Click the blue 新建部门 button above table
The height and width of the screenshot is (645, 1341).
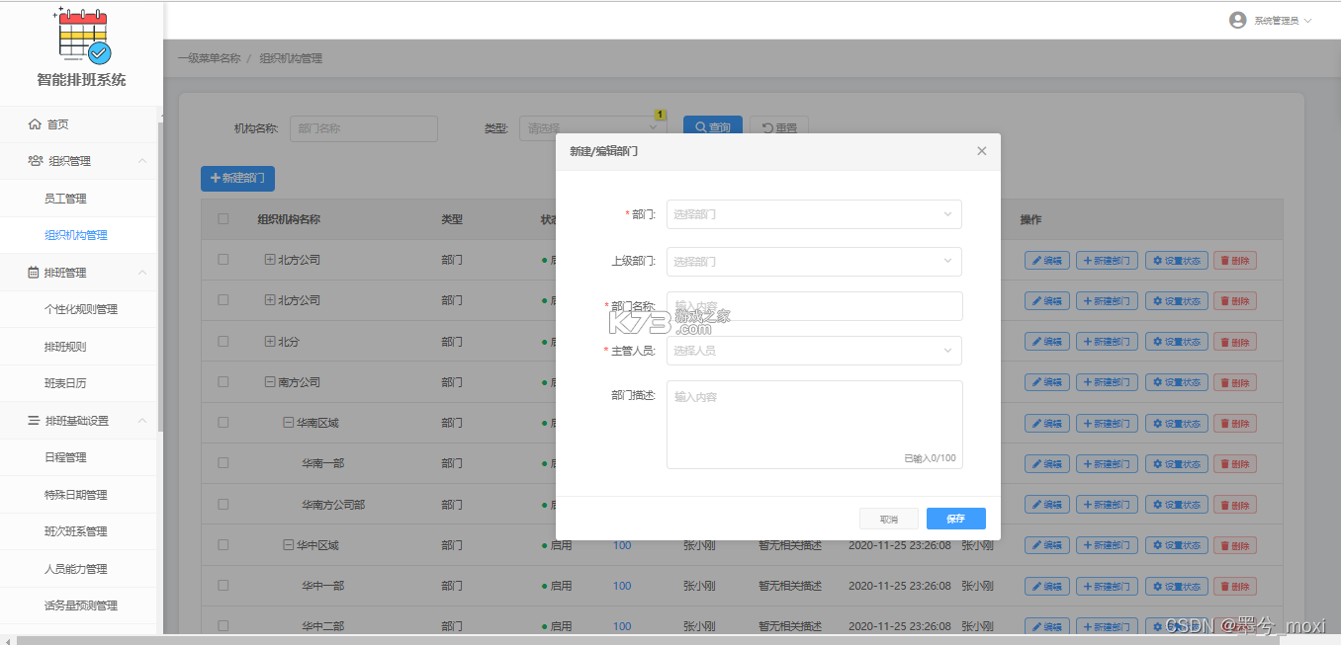237,178
